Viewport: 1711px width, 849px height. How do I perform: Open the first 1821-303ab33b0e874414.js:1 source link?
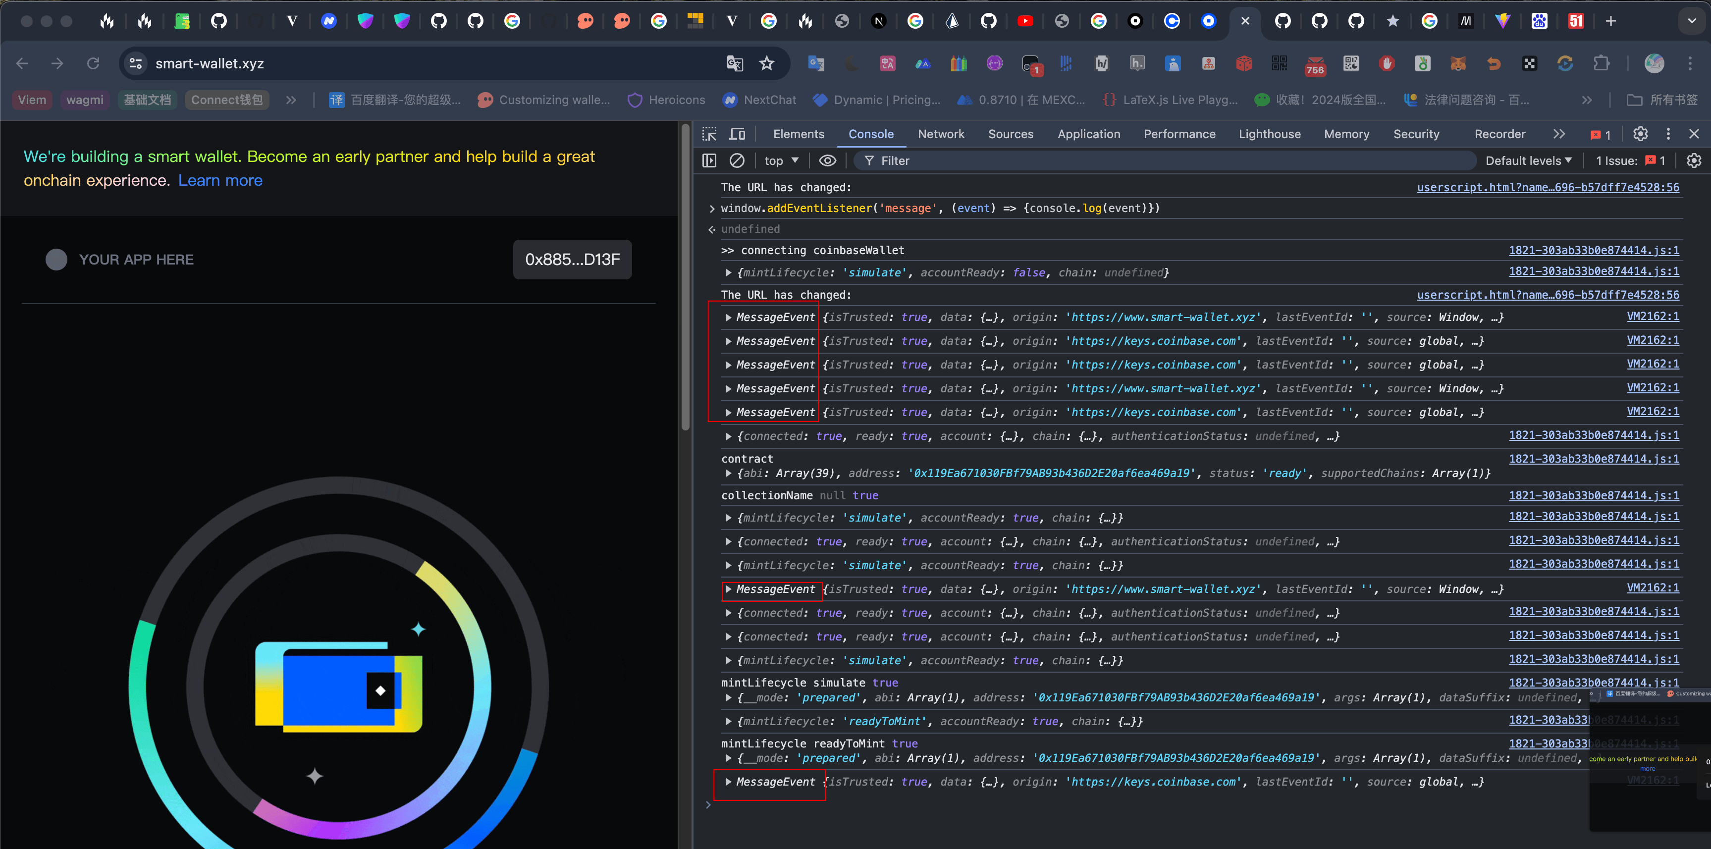(1594, 251)
